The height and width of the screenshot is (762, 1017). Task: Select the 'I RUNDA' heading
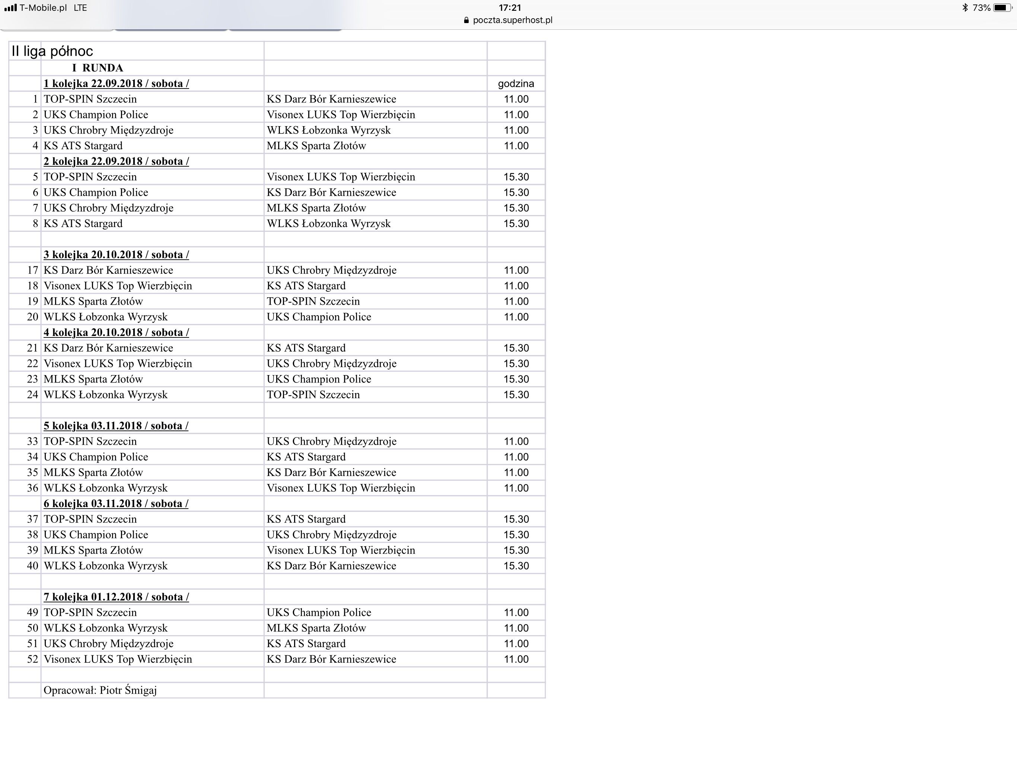pyautogui.click(x=98, y=68)
